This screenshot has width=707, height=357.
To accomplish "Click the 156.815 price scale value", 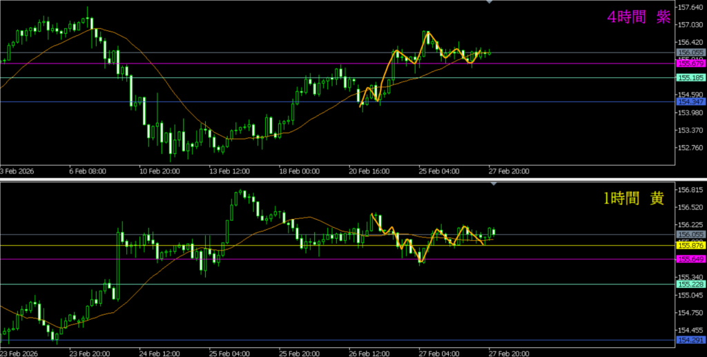I will click(x=690, y=190).
